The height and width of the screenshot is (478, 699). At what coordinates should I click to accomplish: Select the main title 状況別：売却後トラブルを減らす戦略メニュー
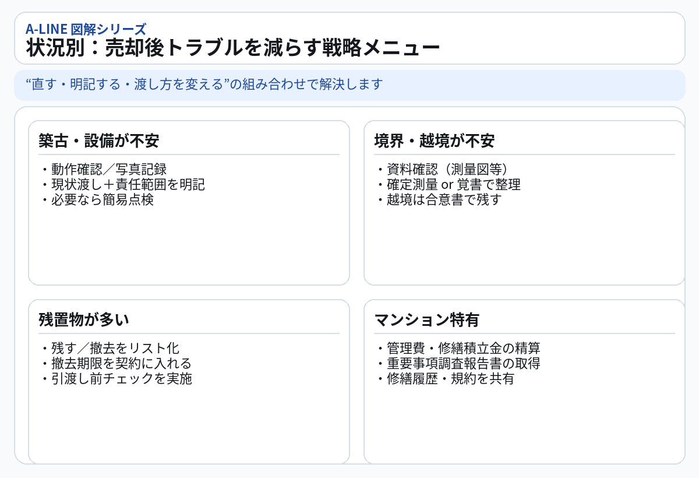(232, 48)
